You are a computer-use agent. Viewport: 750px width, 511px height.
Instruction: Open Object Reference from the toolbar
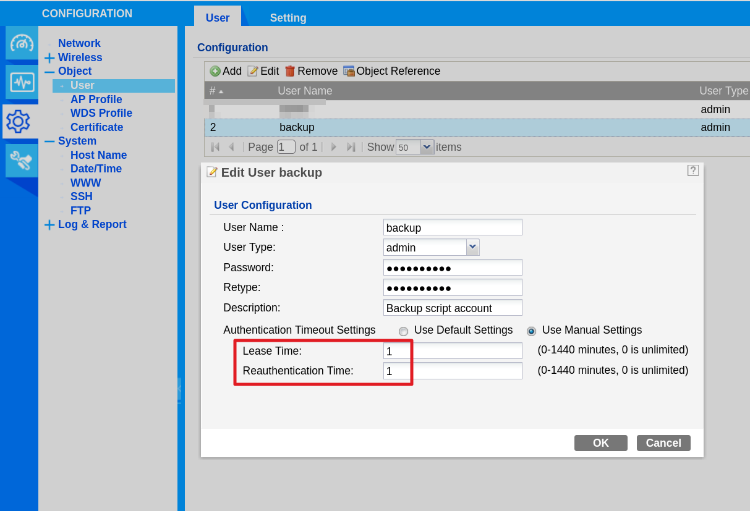pyautogui.click(x=391, y=71)
